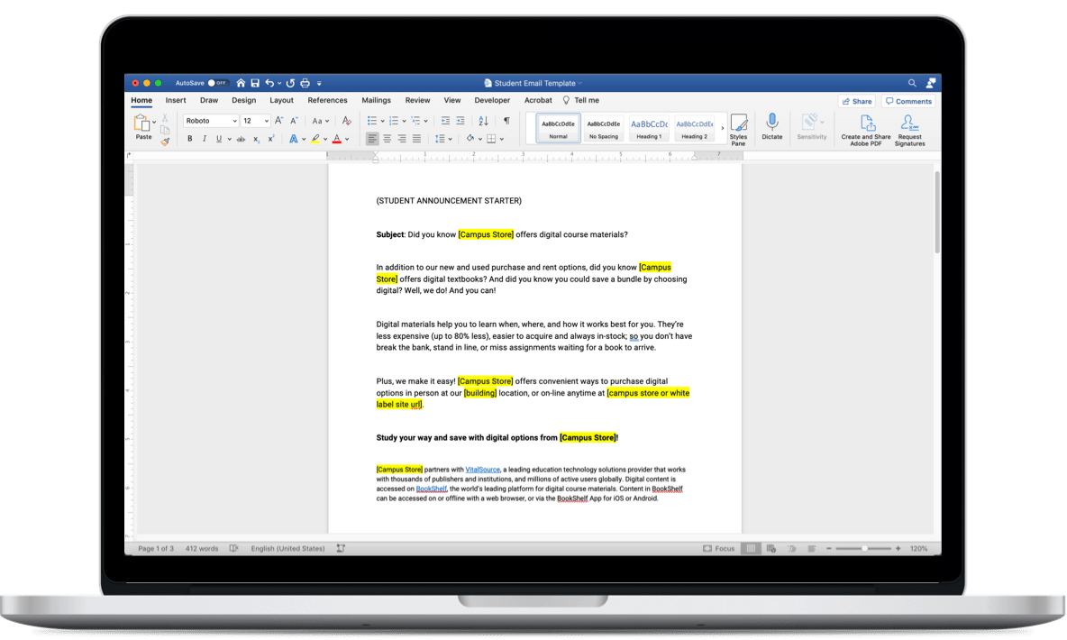Adjust the zoom slider in status bar
This screenshot has width=1067, height=640.
[x=863, y=548]
